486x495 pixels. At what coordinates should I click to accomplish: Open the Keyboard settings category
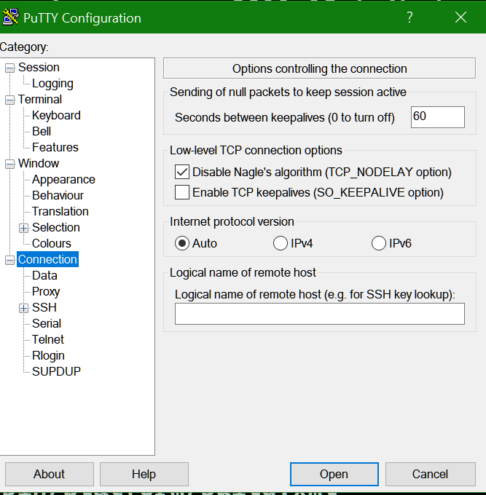click(56, 115)
